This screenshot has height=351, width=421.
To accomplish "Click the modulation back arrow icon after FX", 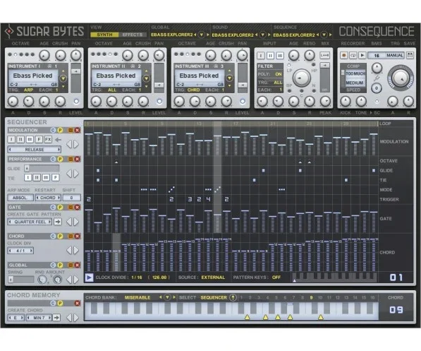I will 58,140.
